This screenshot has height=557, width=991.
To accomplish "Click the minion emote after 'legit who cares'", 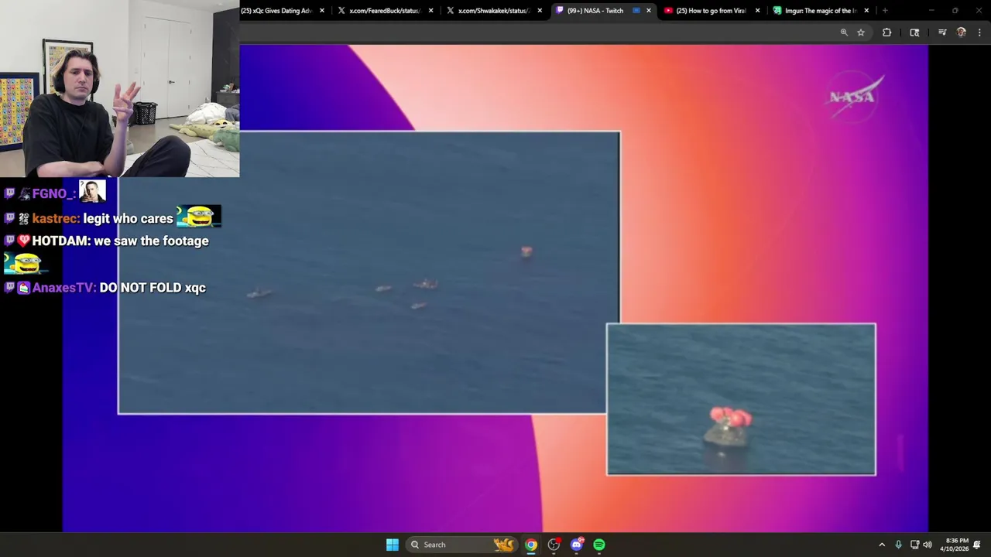I will tap(199, 217).
